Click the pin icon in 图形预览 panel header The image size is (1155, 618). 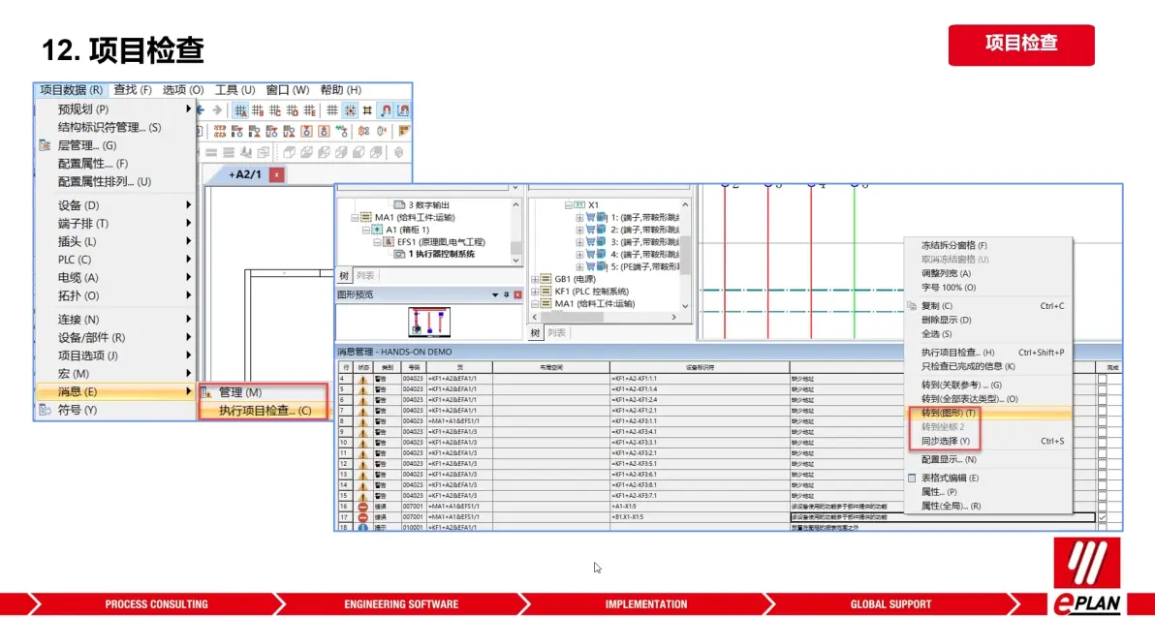(x=506, y=294)
